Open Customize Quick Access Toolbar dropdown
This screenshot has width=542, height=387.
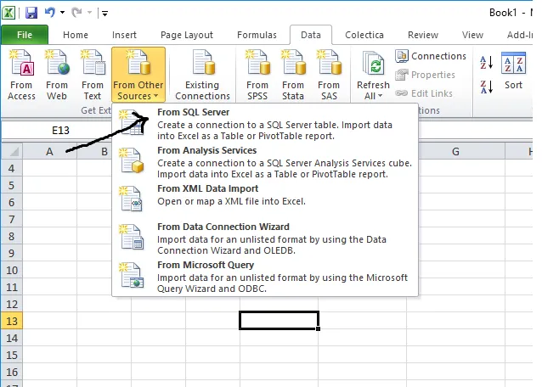[104, 14]
